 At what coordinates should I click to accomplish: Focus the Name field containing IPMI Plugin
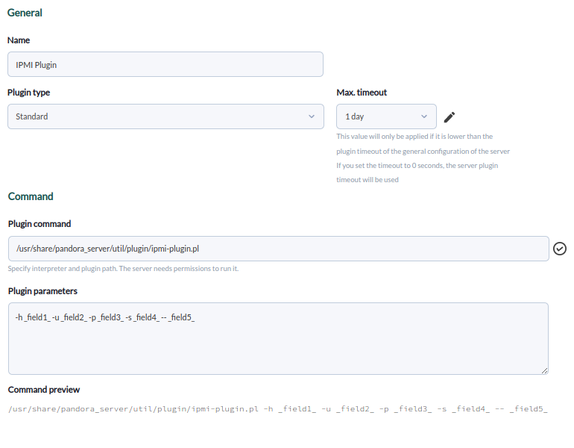coord(165,64)
